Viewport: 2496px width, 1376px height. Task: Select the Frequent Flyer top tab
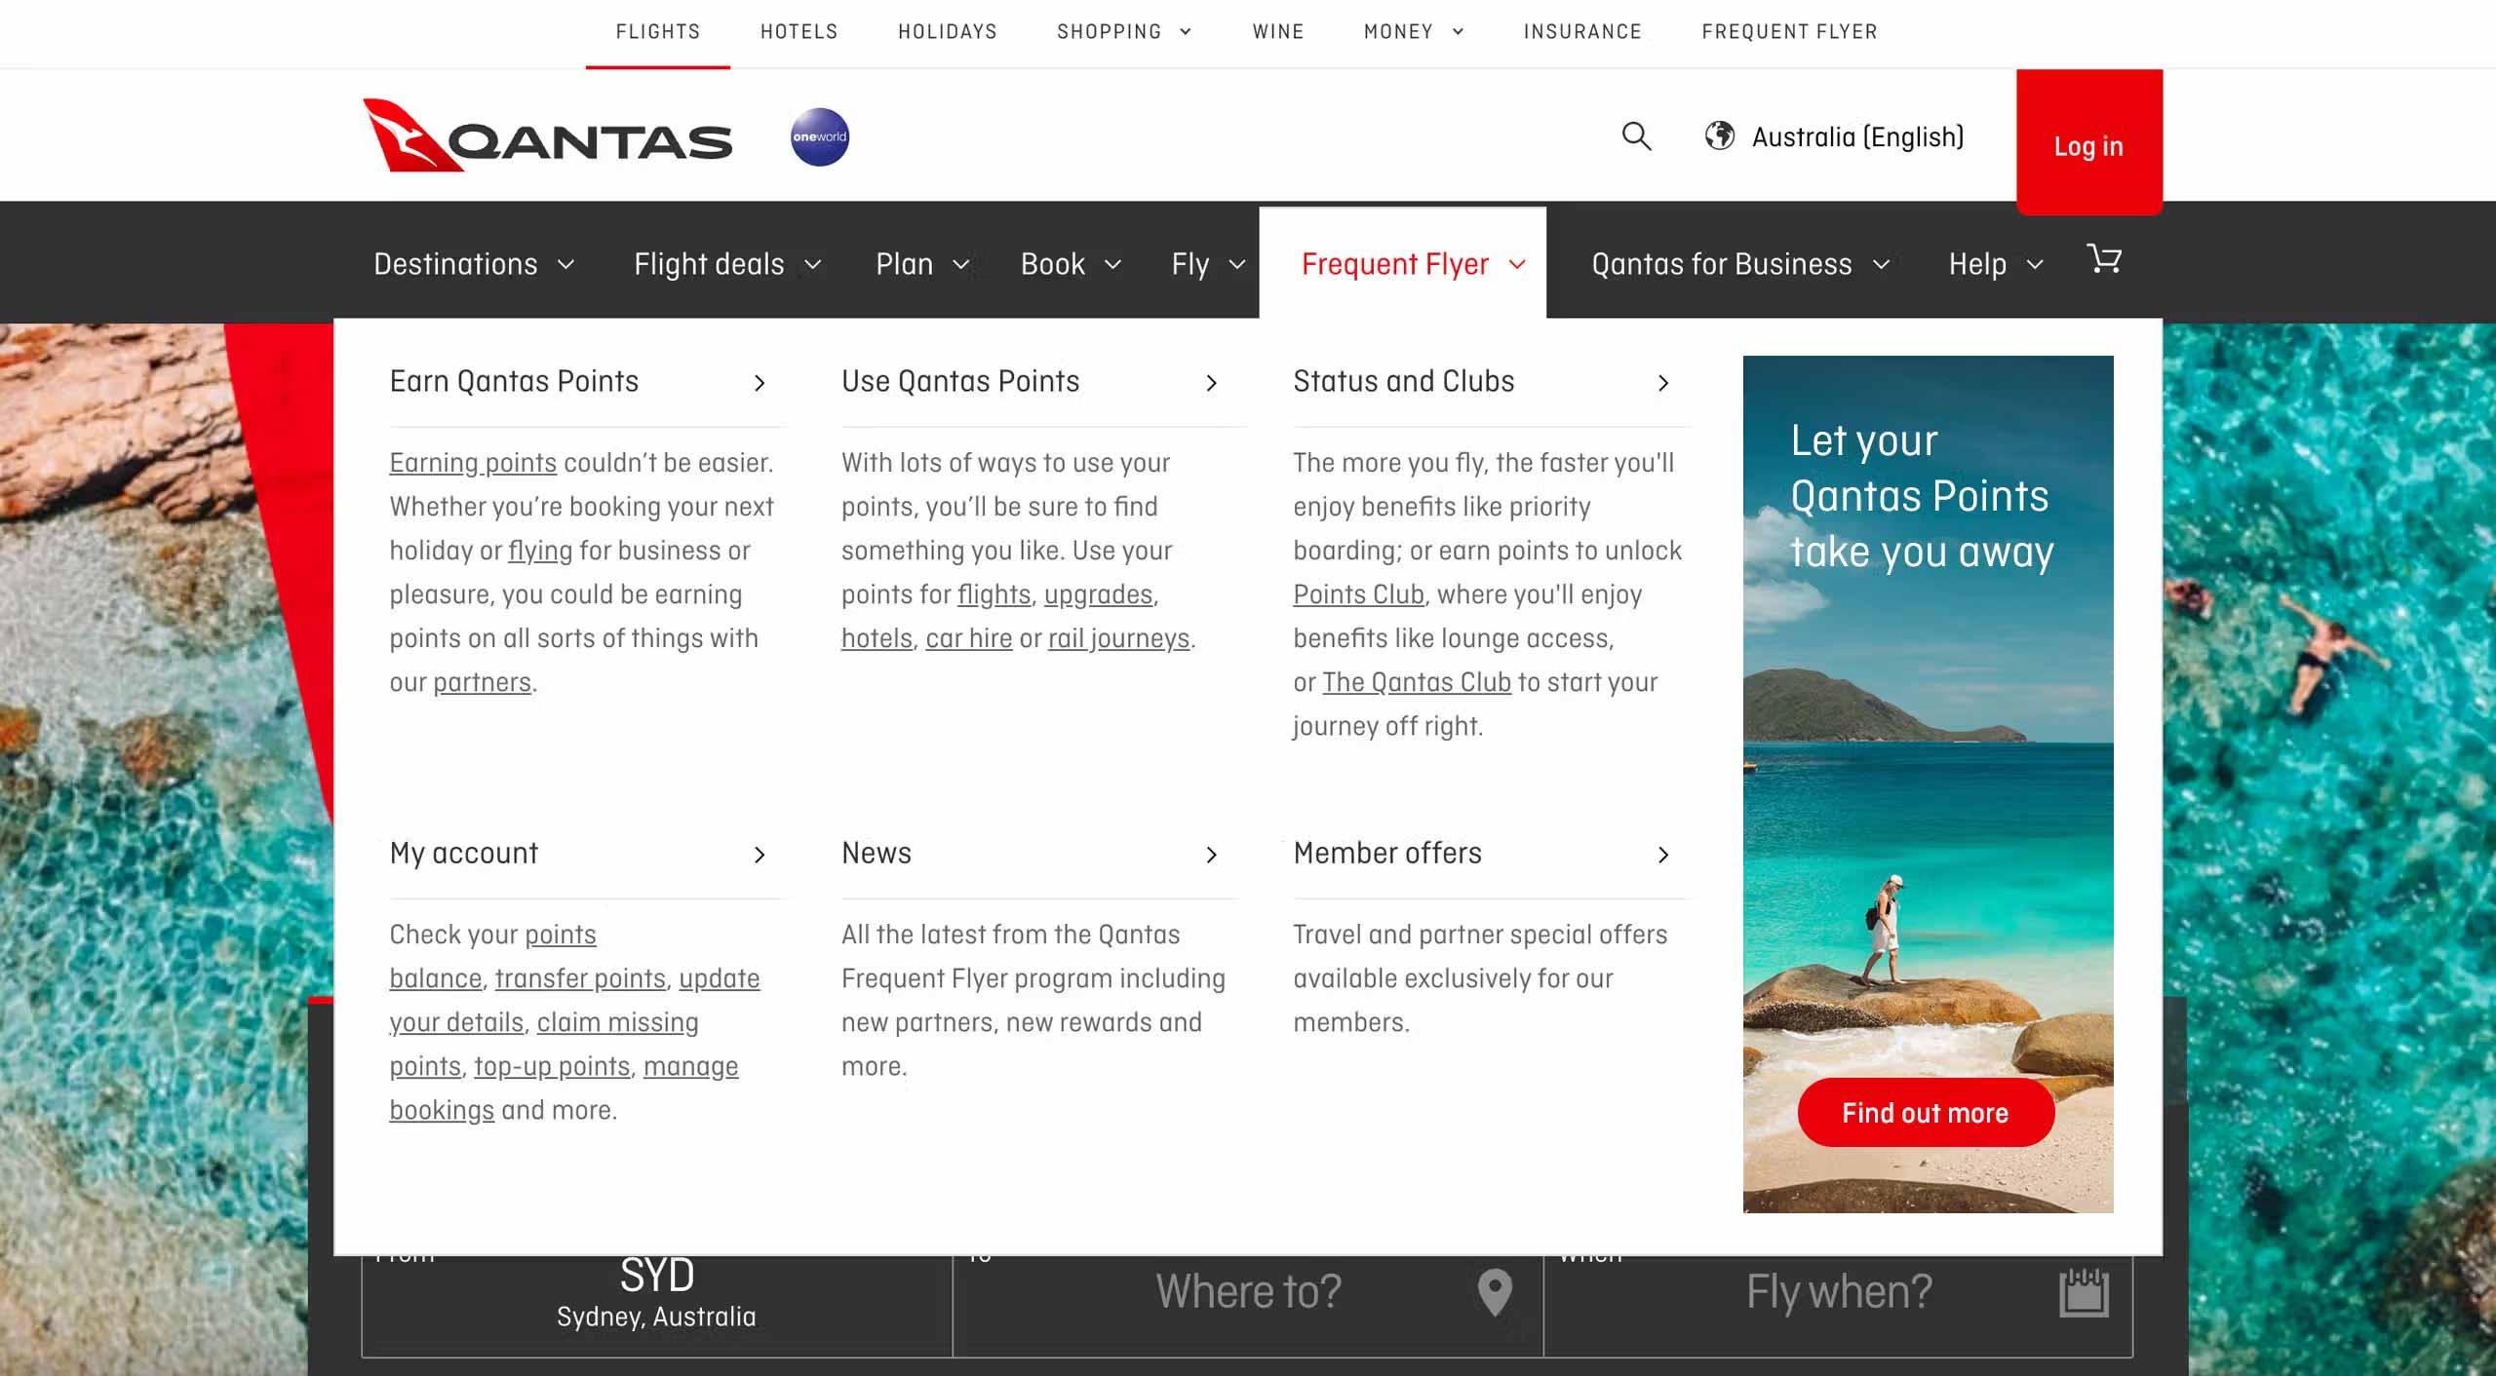[1789, 31]
